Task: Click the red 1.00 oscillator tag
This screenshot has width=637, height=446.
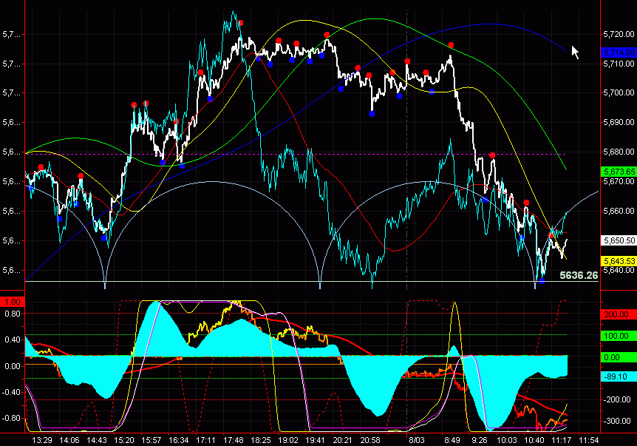Action: (x=12, y=302)
